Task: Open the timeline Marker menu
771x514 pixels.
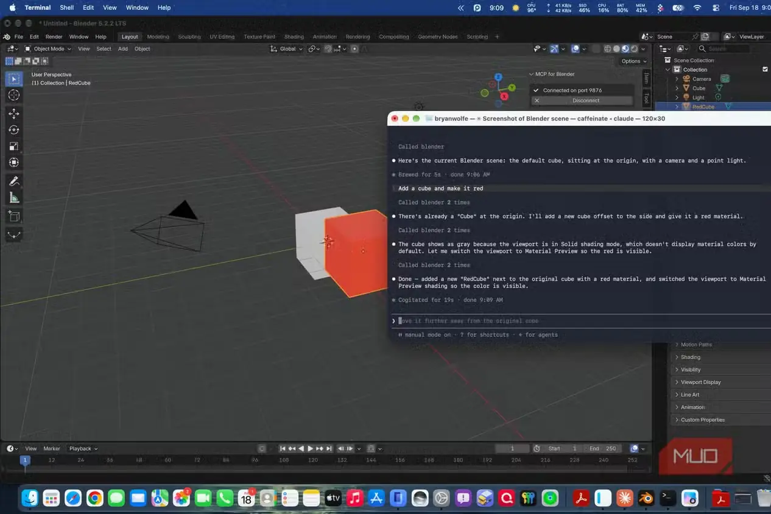Action: (52, 448)
